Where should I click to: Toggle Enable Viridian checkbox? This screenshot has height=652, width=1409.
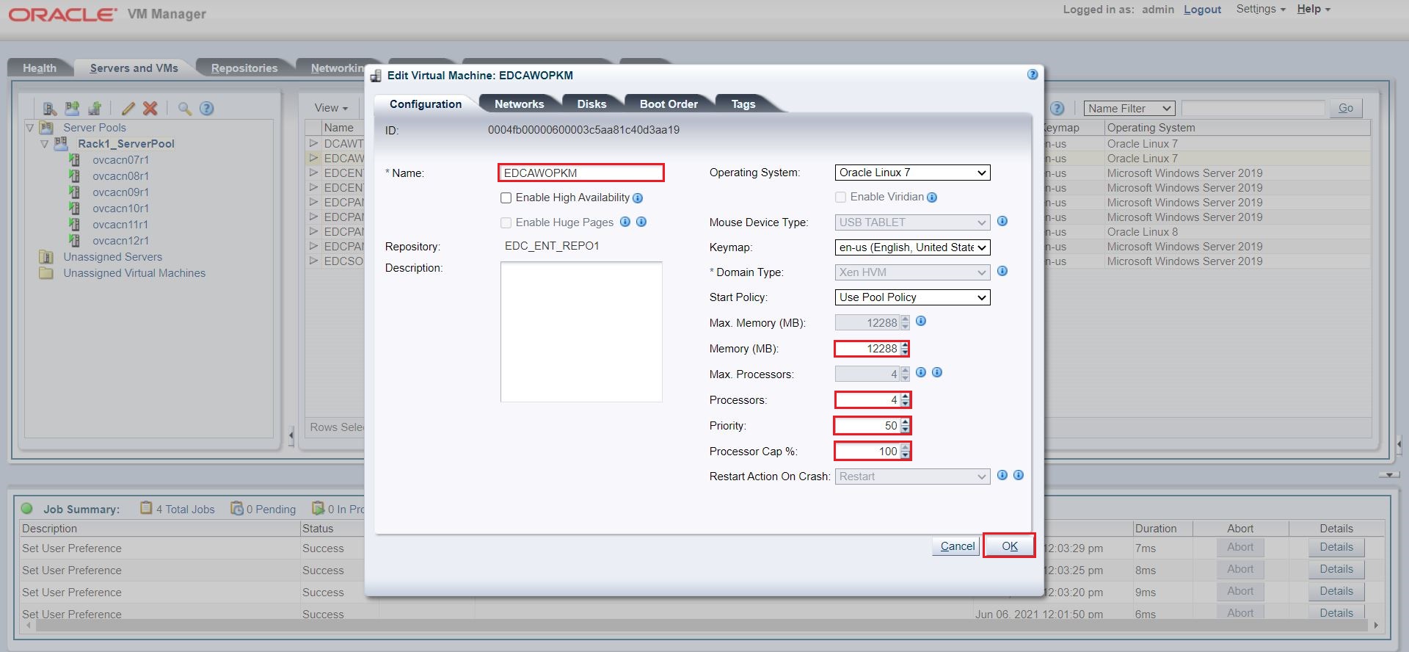coord(841,198)
